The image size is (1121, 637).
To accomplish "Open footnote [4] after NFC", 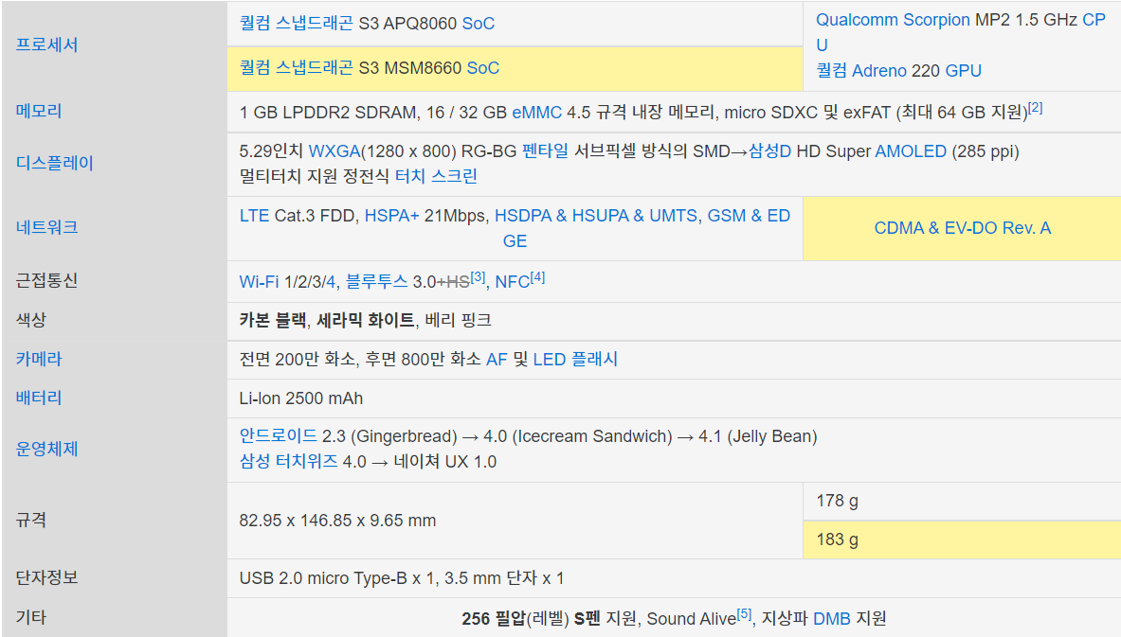I will 537,277.
